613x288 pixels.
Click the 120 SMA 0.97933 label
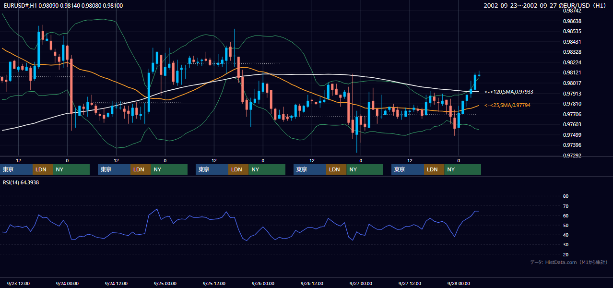point(509,92)
